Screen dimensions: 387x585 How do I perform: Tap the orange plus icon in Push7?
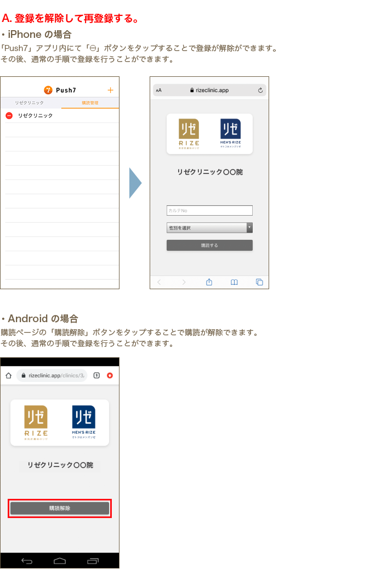coord(110,90)
